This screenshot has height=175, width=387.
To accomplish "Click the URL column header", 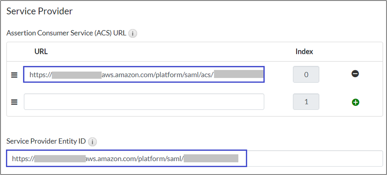I will 41,52.
